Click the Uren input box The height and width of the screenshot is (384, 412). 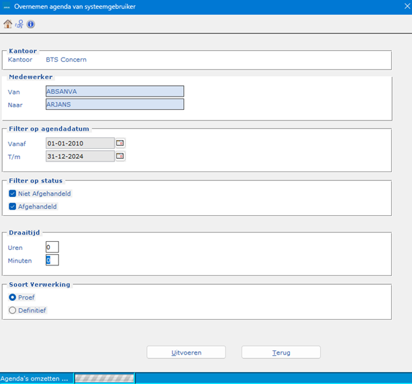tap(52, 247)
